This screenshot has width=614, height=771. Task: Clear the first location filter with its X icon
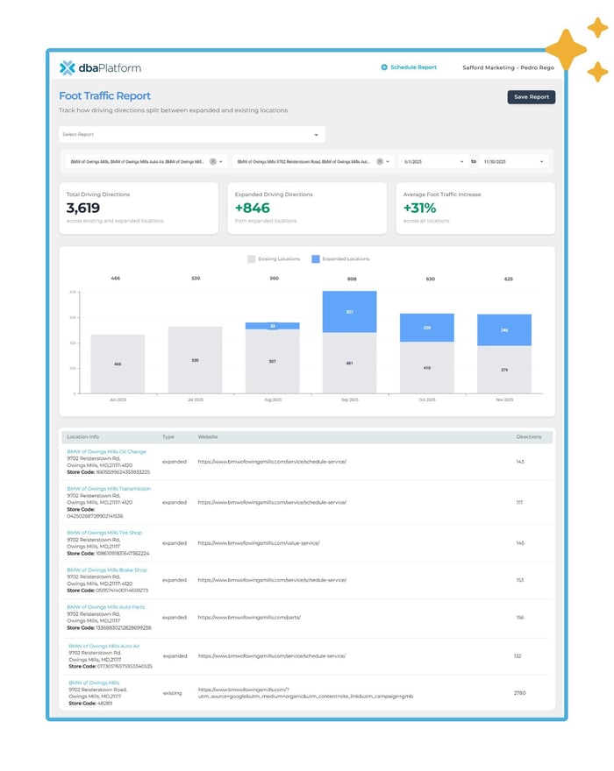[212, 162]
